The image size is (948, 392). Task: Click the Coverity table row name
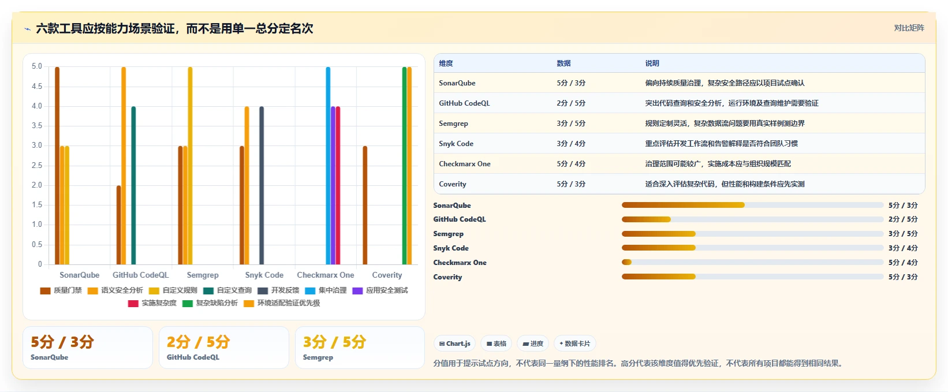(x=452, y=184)
